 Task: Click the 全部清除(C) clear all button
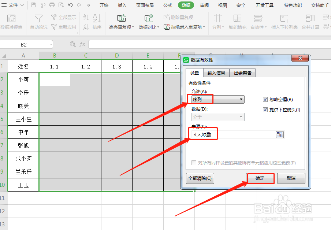coord(200,178)
